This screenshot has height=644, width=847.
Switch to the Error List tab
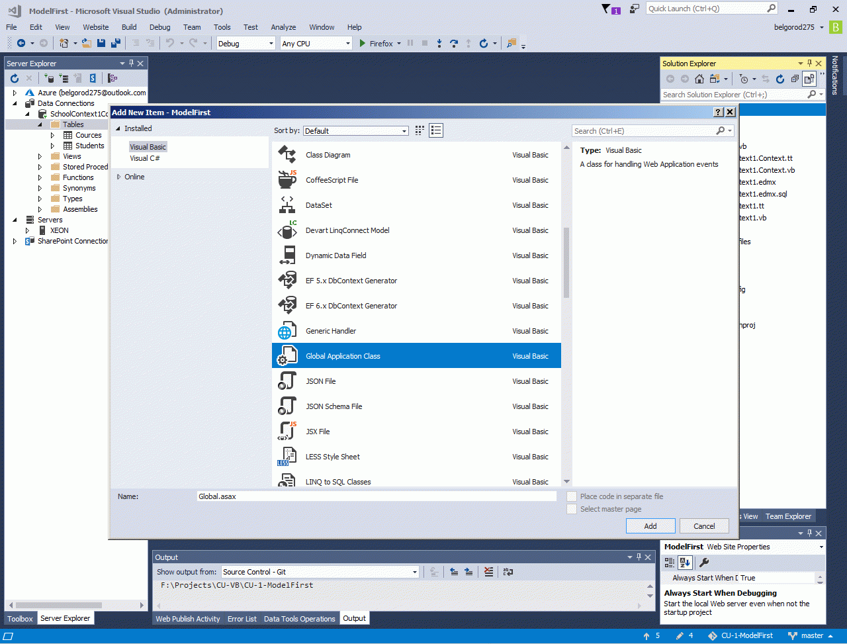coord(242,619)
